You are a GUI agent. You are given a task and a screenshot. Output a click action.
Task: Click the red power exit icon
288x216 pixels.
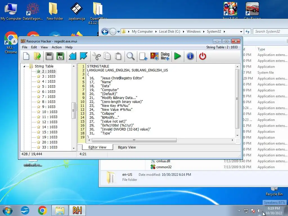pyautogui.click(x=202, y=56)
